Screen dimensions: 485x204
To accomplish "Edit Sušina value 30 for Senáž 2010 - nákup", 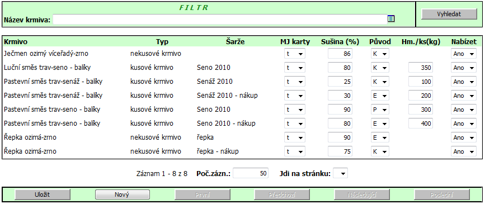I will (340, 96).
